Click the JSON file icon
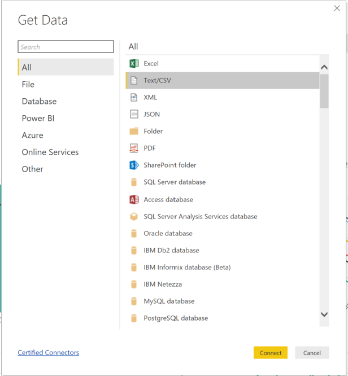 [x=134, y=114]
